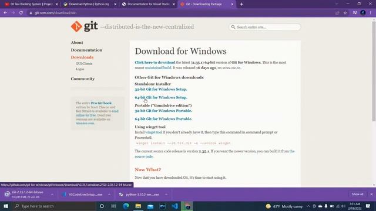Click Show all downloads button

(x=357, y=194)
